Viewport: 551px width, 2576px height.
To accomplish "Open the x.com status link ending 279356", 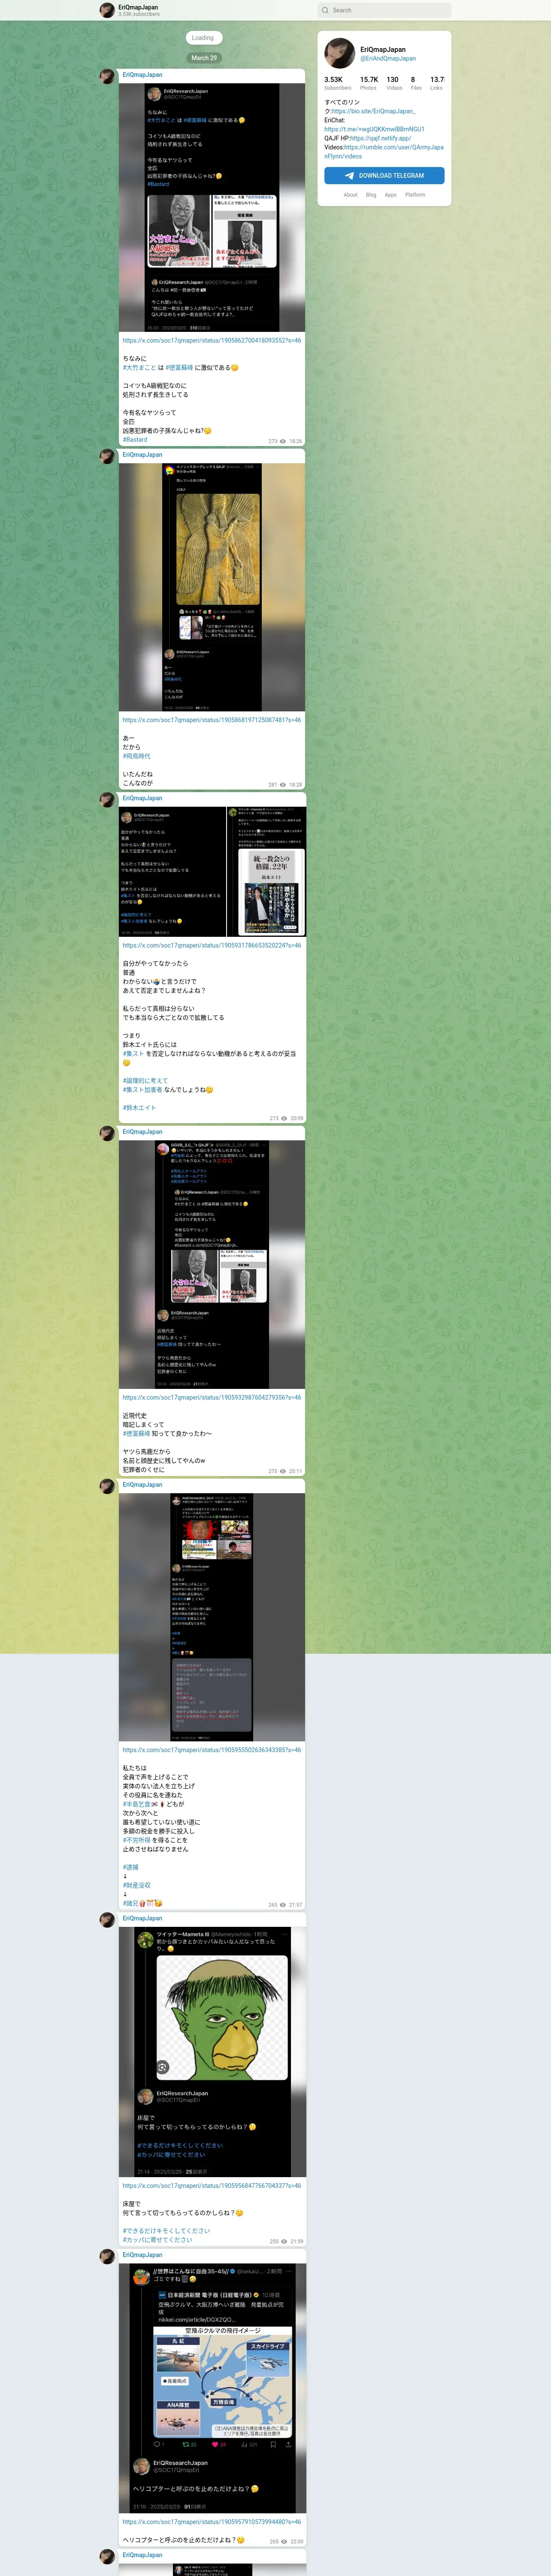I will [212, 1397].
